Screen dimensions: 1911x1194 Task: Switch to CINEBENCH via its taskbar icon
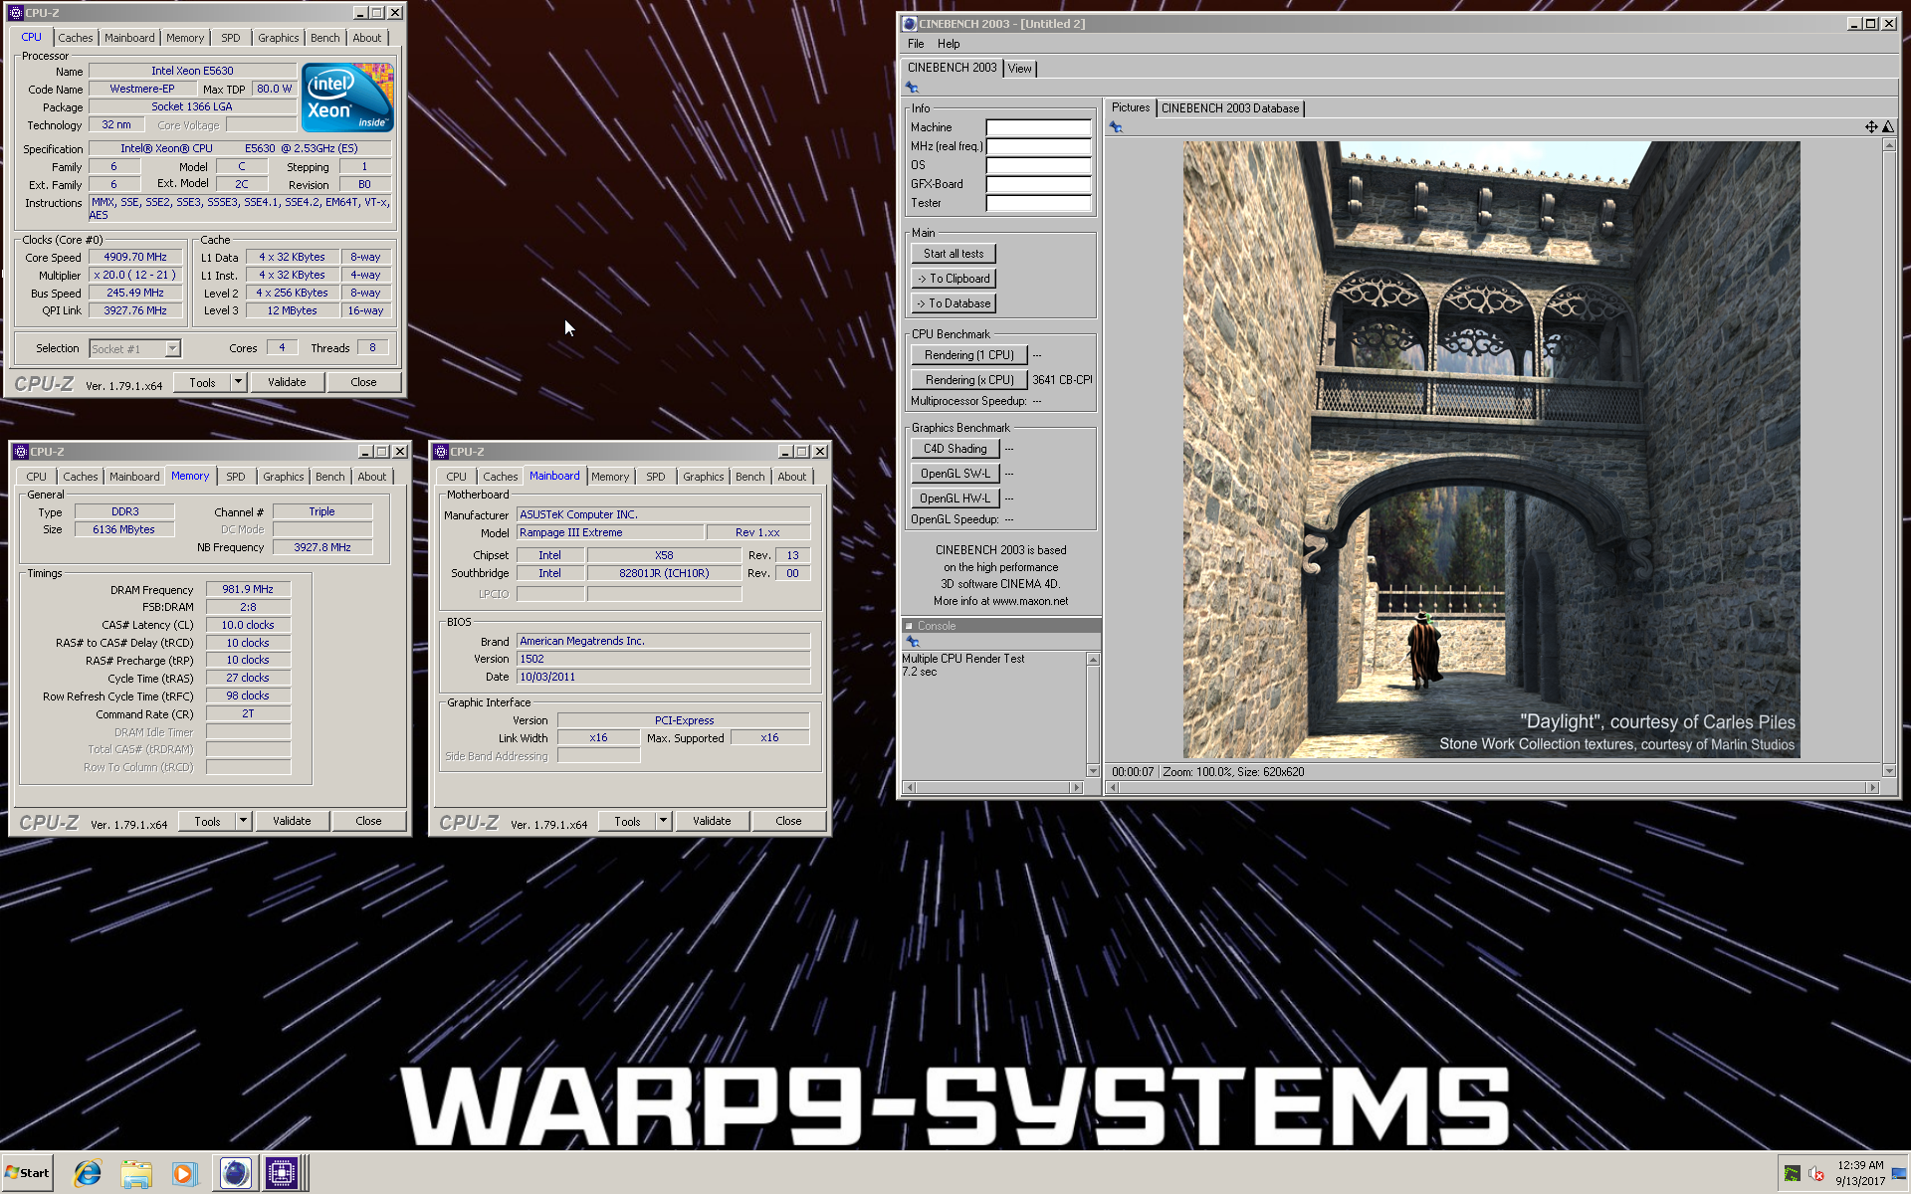click(x=235, y=1173)
